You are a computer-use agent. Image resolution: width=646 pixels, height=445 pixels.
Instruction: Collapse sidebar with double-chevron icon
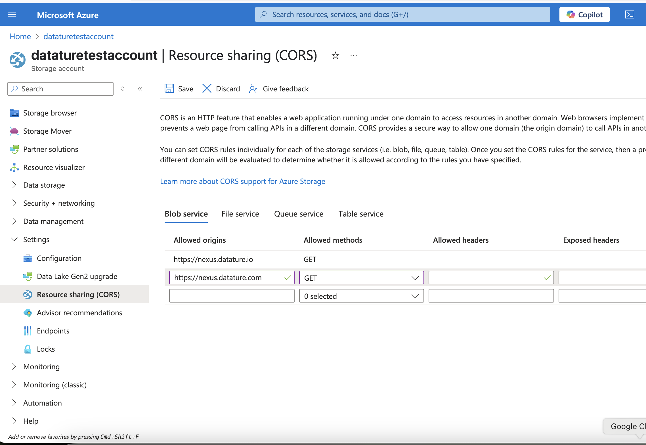(x=140, y=89)
